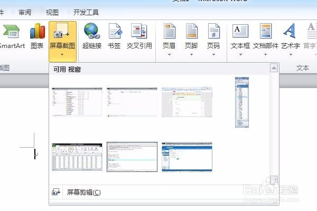Image resolution: width=317 pixels, height=211 pixels.
Task: Click the gallery scroll down arrow
Action: [274, 180]
